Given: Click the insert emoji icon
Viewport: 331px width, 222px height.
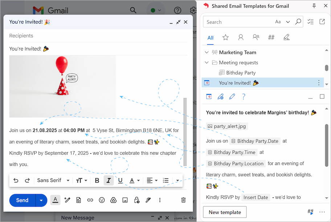Looking at the screenshot, I should [x=102, y=200].
